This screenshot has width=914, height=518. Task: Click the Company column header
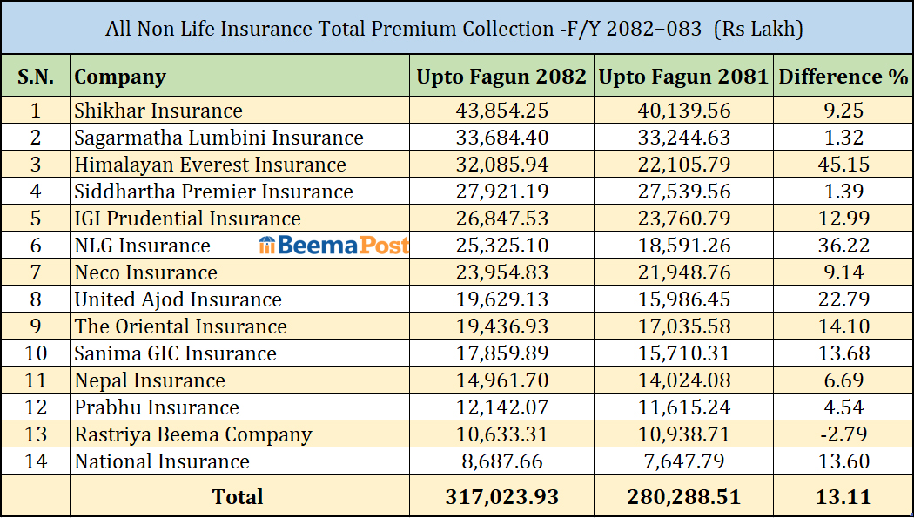[120, 77]
